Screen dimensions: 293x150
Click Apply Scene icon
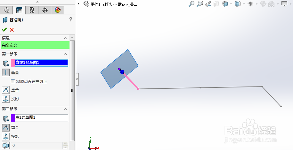[271, 4]
